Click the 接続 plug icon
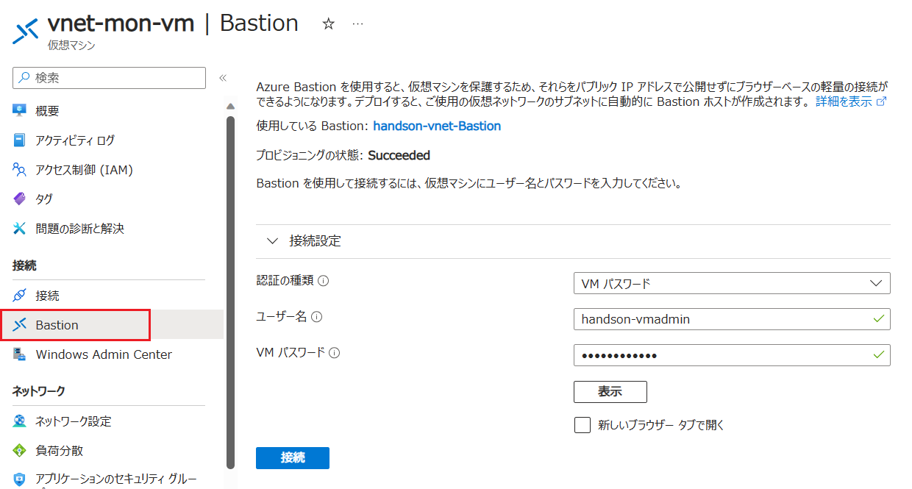The width and height of the screenshot is (912, 489). [20, 296]
